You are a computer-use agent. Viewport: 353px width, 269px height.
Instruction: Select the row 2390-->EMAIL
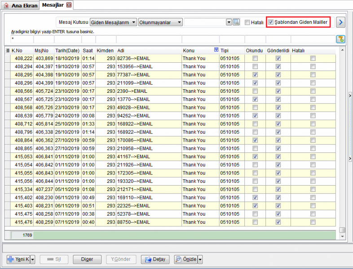pyautogui.click(x=170, y=91)
